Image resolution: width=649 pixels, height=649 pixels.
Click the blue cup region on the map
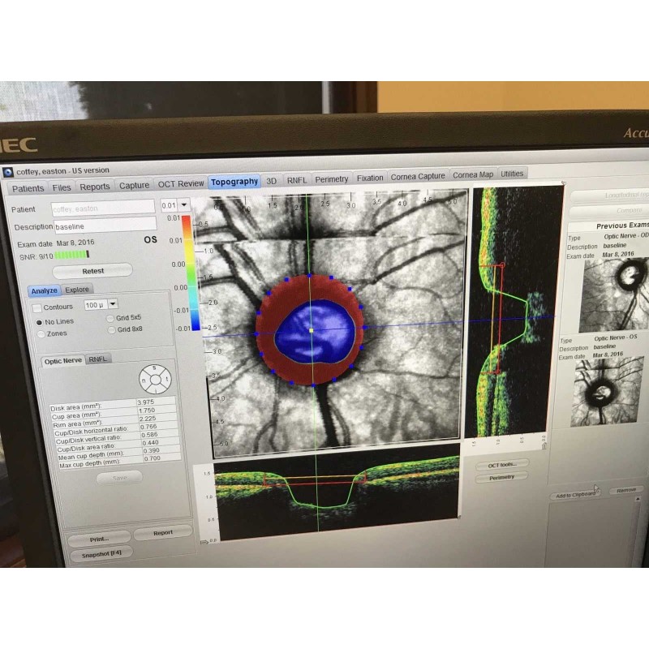314,332
